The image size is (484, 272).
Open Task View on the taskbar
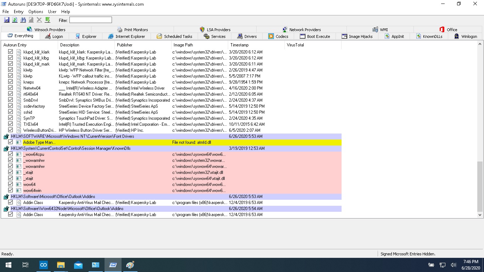click(x=26, y=265)
